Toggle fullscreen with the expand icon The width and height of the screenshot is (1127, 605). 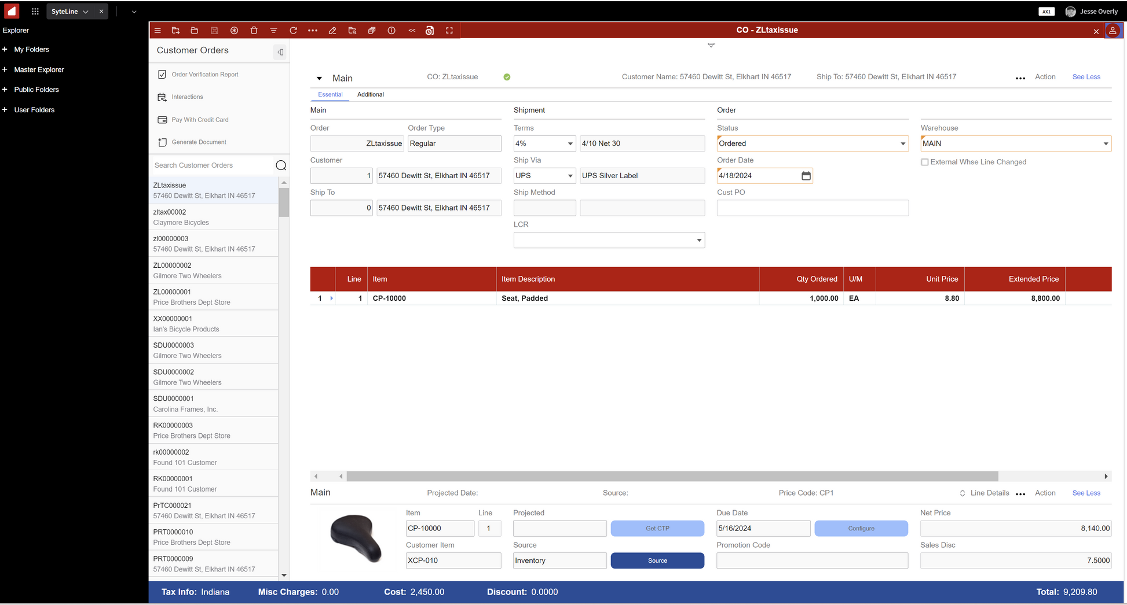[449, 31]
